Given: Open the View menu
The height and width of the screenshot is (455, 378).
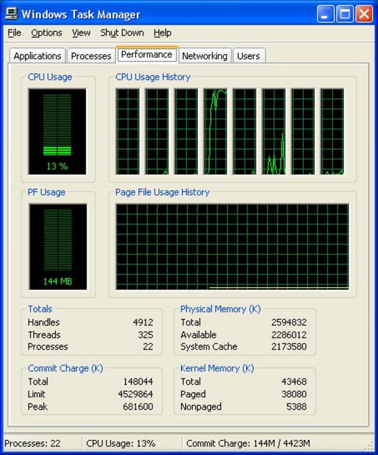Looking at the screenshot, I should [x=81, y=33].
